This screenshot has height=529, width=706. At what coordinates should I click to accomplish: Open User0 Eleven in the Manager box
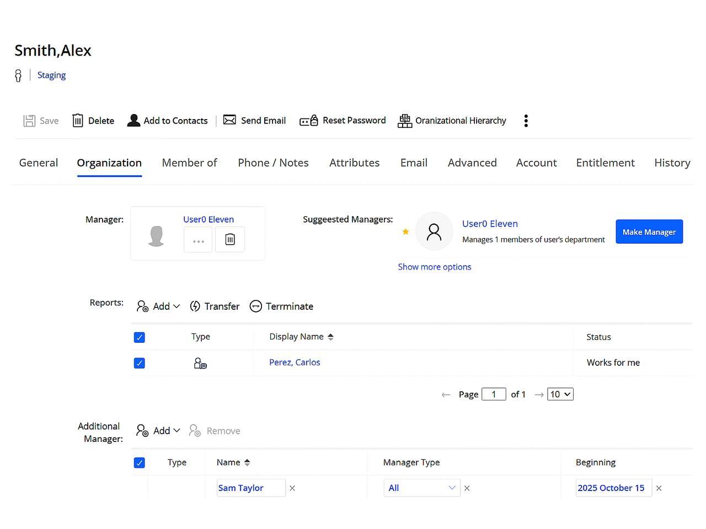point(208,219)
